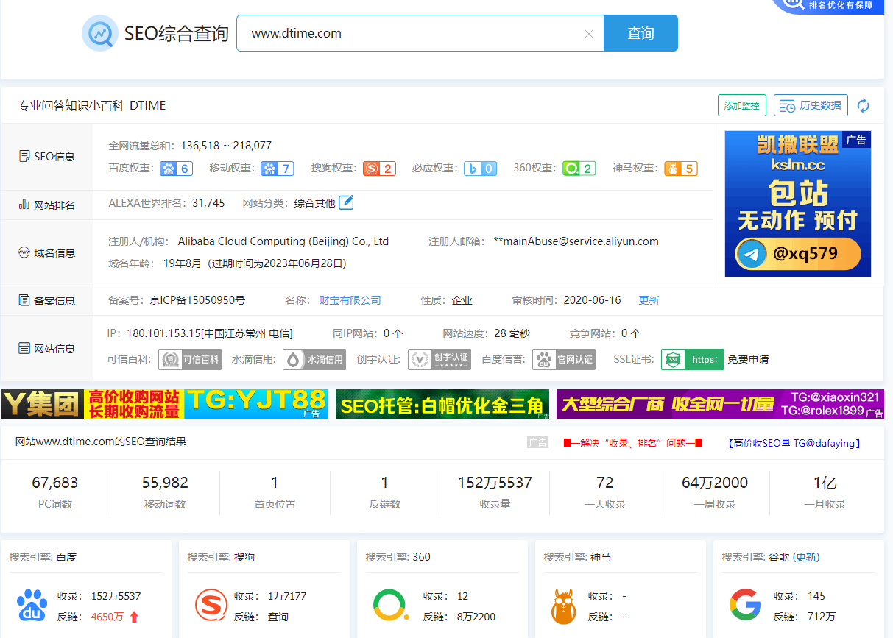The width and height of the screenshot is (893, 638).
Task: Click the Sogou 收录 value 1万7177
Action: coord(287,596)
